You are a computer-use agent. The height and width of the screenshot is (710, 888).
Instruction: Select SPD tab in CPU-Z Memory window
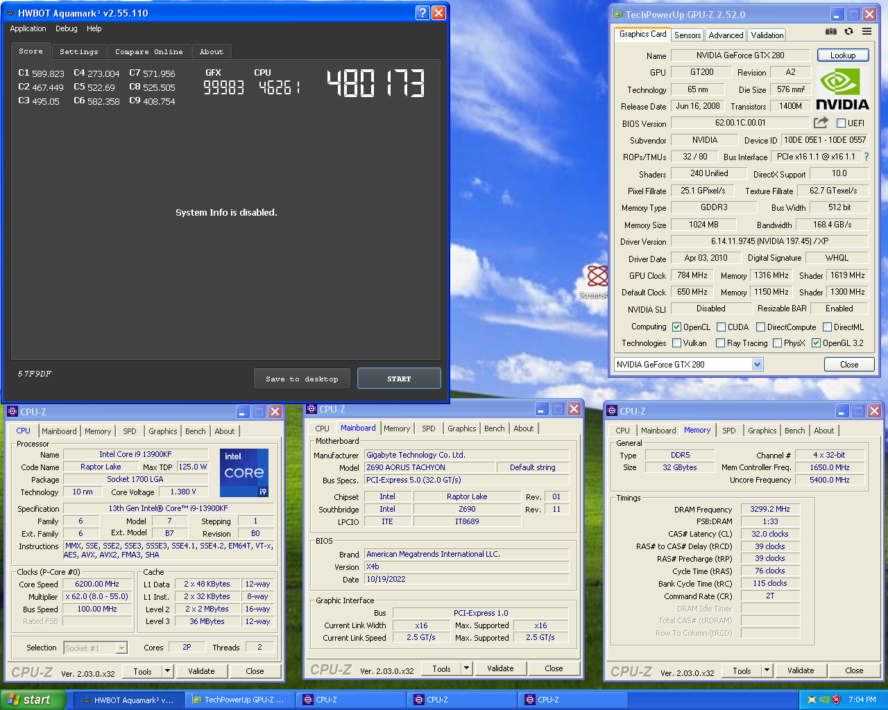click(729, 431)
